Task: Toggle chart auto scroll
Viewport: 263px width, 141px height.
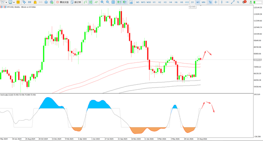Action: point(119,2)
